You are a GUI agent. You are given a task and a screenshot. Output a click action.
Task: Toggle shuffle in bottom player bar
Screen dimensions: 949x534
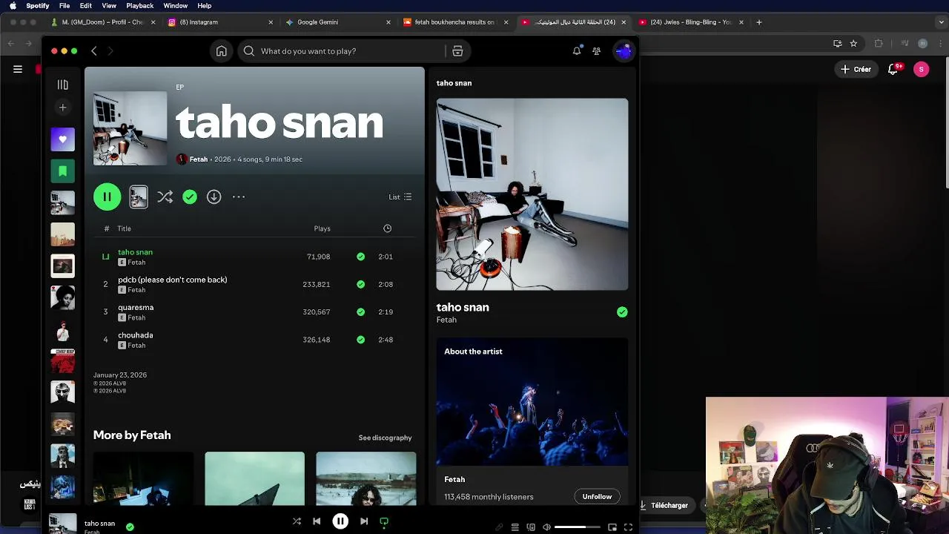(297, 521)
